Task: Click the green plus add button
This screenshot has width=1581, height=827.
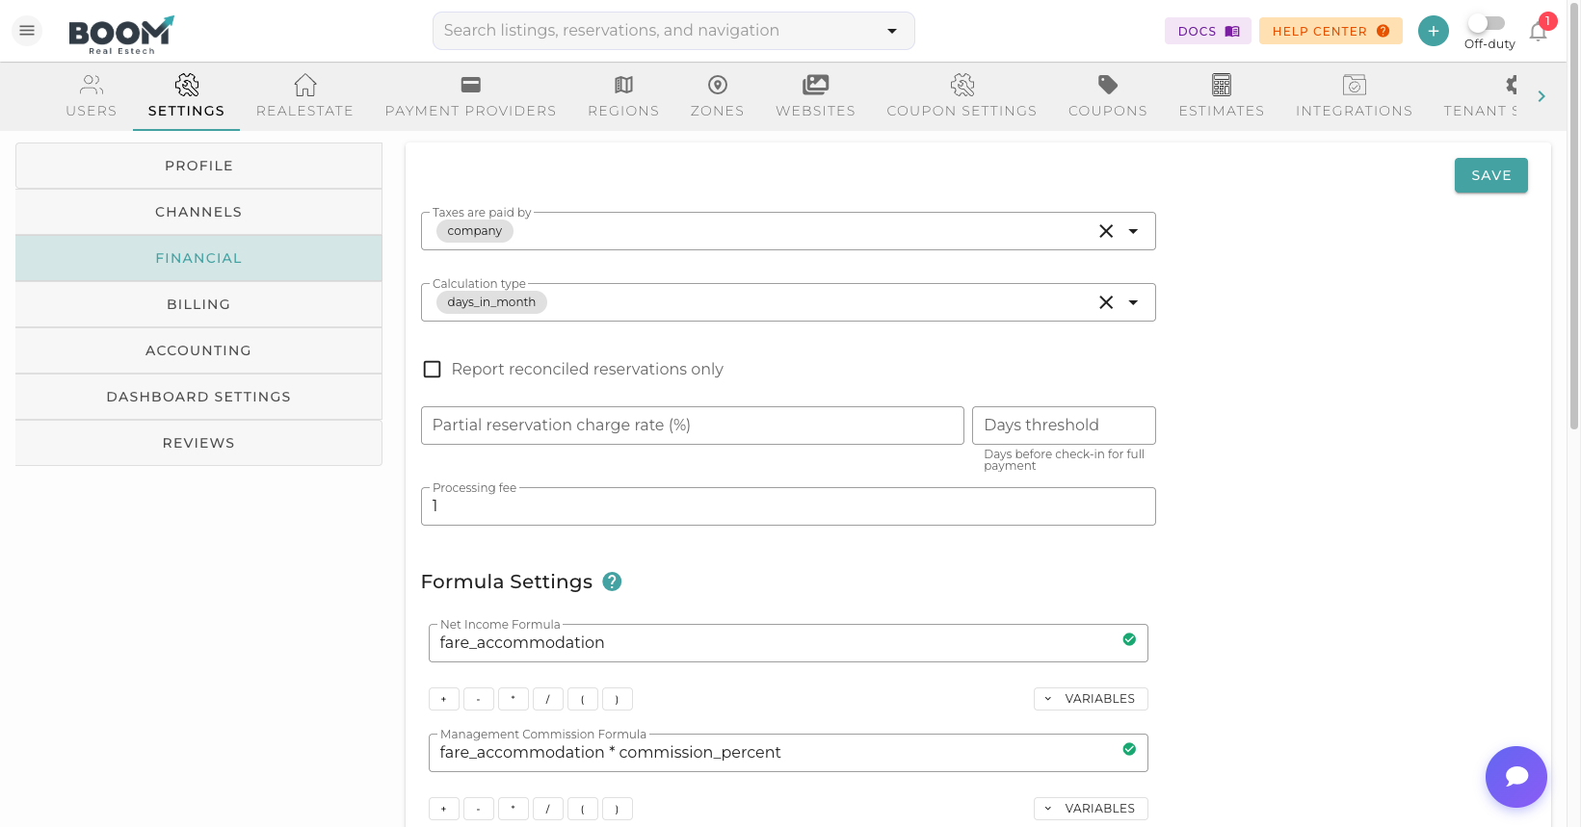Action: [x=1433, y=31]
